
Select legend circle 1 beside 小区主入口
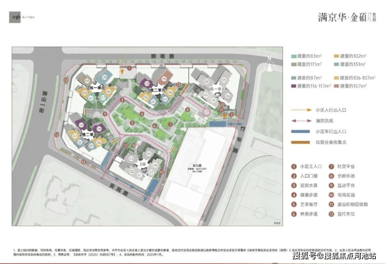click(294, 167)
